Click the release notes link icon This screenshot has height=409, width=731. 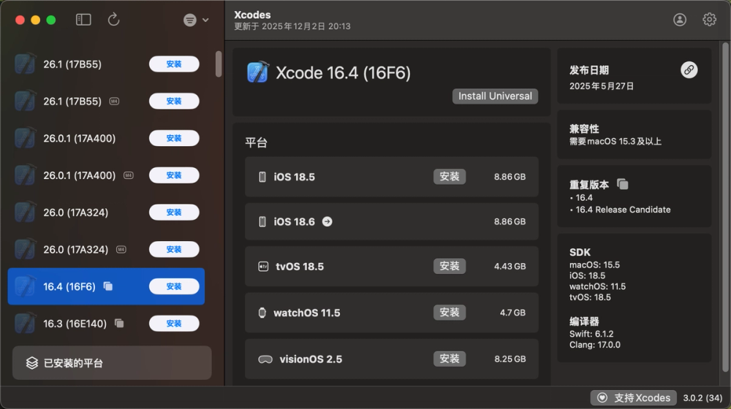[x=689, y=70]
